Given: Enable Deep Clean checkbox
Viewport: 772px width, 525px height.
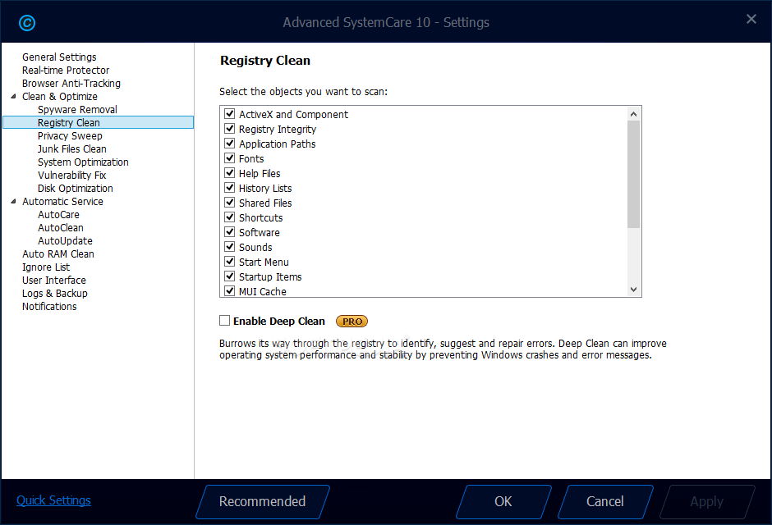Looking at the screenshot, I should point(224,321).
